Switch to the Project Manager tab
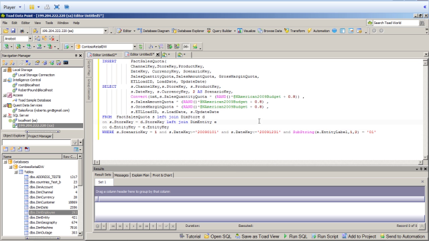 click(40, 136)
